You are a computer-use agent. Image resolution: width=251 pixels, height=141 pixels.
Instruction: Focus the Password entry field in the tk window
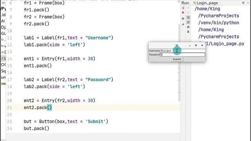click(182, 55)
